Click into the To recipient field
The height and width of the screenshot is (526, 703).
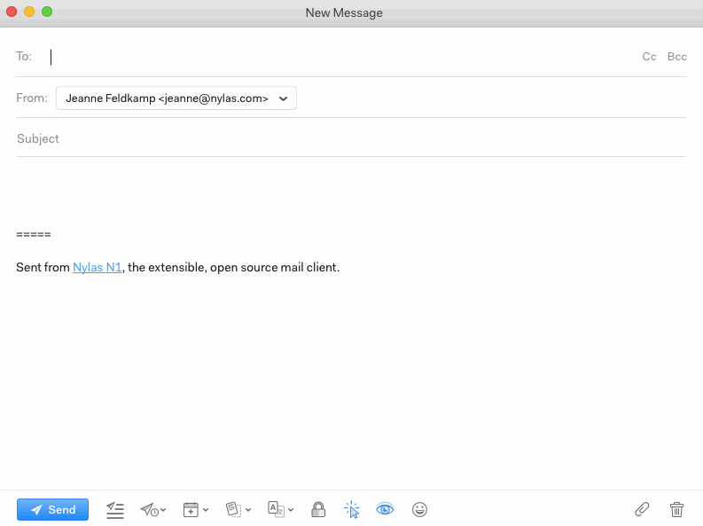[x=337, y=57]
